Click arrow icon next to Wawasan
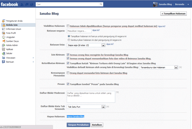 pos(33,58)
